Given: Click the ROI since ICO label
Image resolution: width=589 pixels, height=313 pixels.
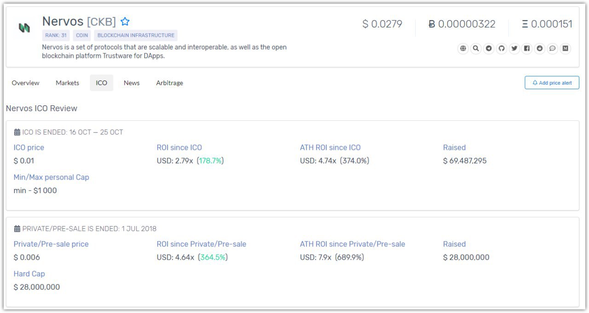Looking at the screenshot, I should click(x=179, y=148).
